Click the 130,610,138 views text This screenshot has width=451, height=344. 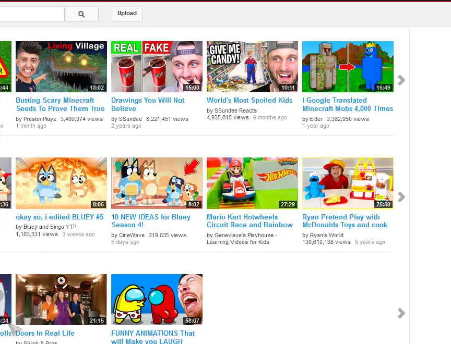click(326, 242)
